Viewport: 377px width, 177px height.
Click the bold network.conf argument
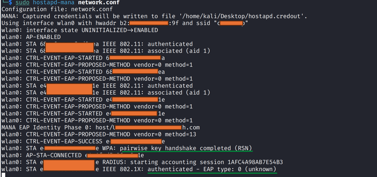pos(99,3)
